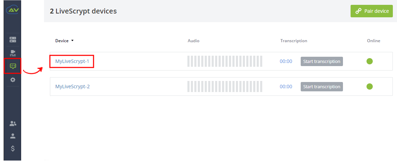Open the single user account icon
The image size is (397, 164).
click(x=13, y=136)
